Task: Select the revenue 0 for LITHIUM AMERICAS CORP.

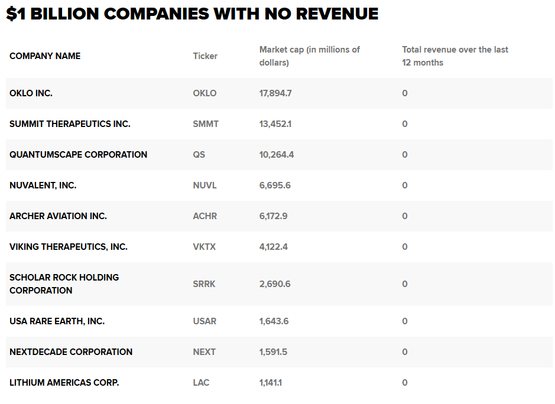Action: coord(405,383)
